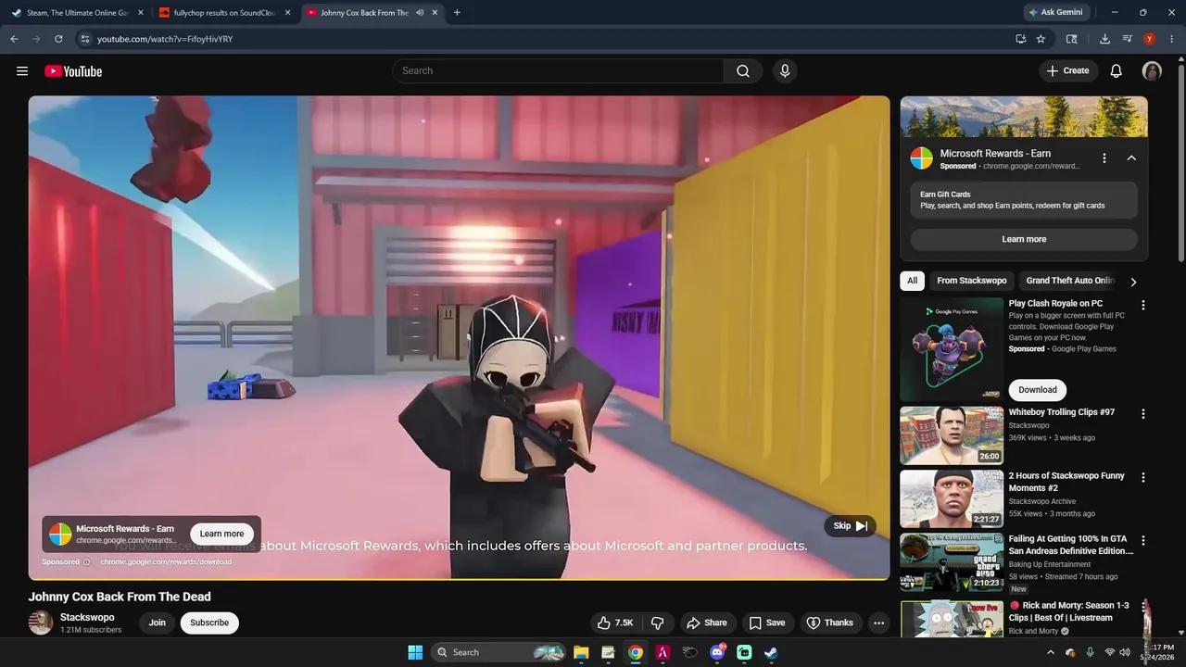Open options for Microsoft Rewards ad

tap(1104, 158)
